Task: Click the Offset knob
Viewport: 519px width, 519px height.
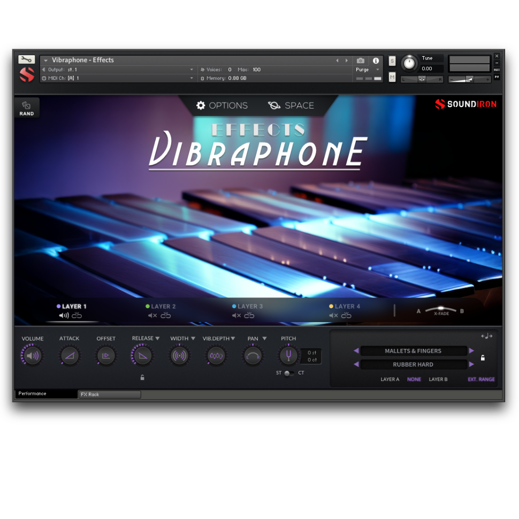Action: coord(106,355)
